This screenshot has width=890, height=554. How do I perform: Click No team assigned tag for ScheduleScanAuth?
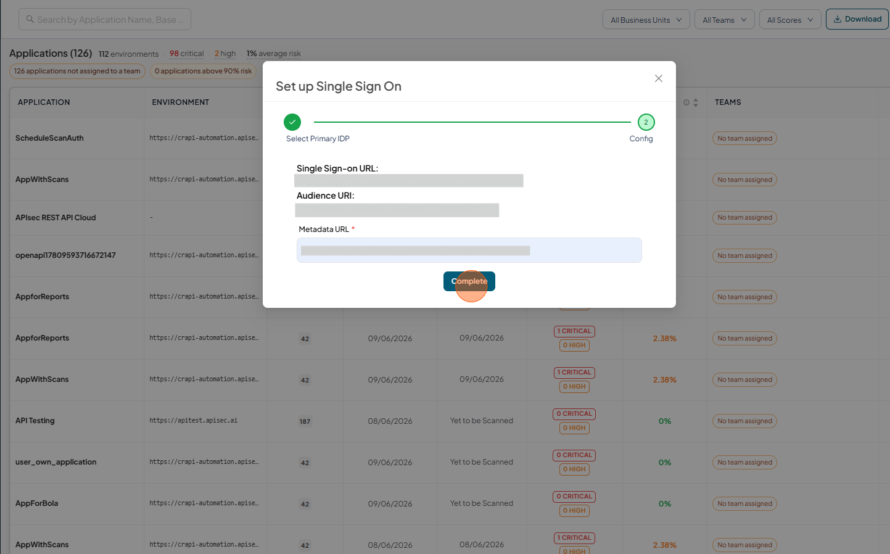coord(744,138)
